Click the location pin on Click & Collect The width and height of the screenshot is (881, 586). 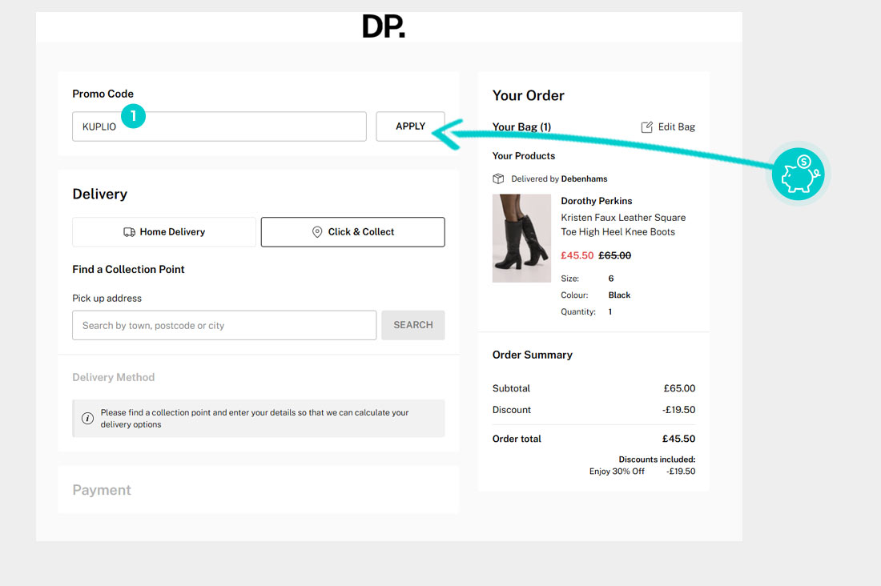click(x=317, y=231)
